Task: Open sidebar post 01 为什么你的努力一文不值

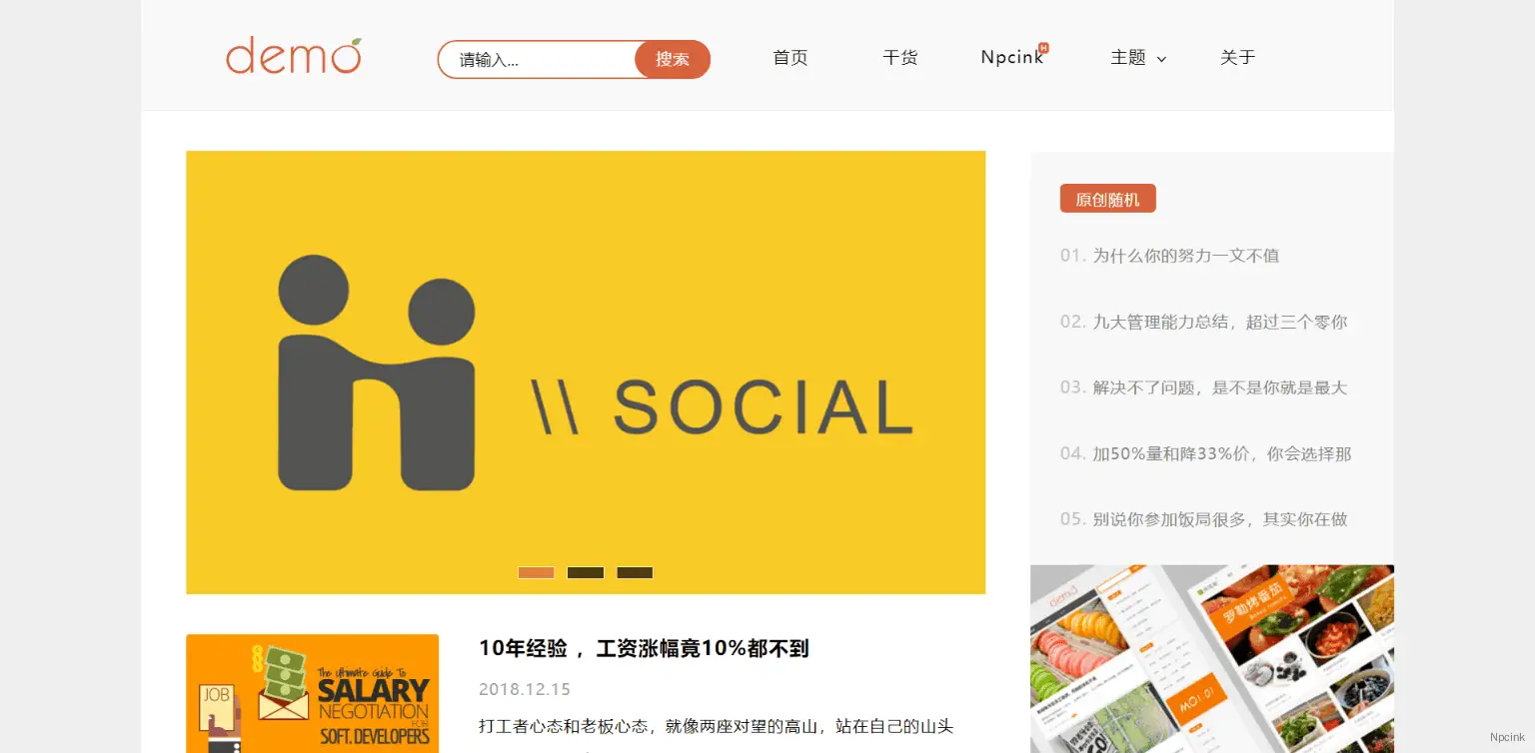Action: (x=1185, y=256)
